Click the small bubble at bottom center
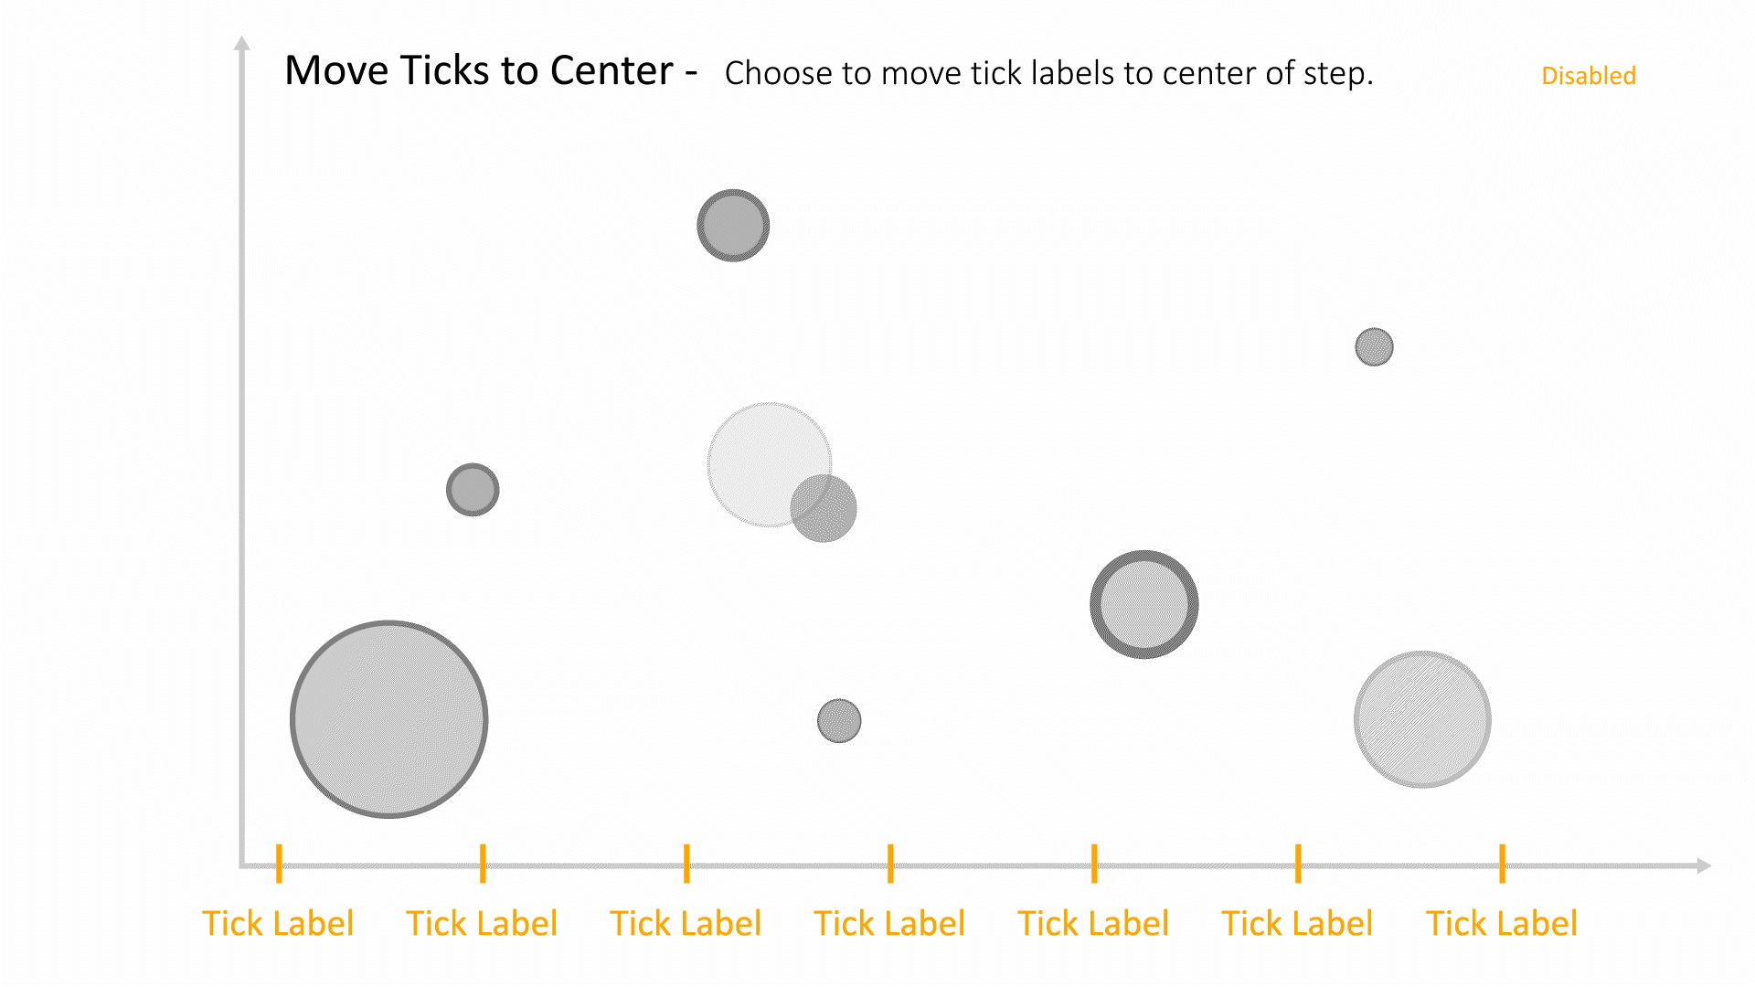Screen dimensions: 1755x987 (x=839, y=721)
